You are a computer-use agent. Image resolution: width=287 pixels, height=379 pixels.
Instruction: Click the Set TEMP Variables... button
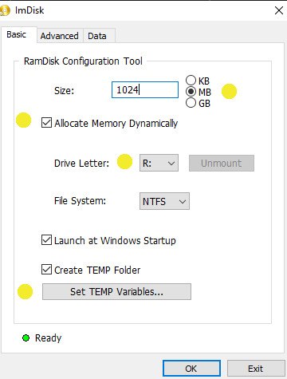[116, 291]
